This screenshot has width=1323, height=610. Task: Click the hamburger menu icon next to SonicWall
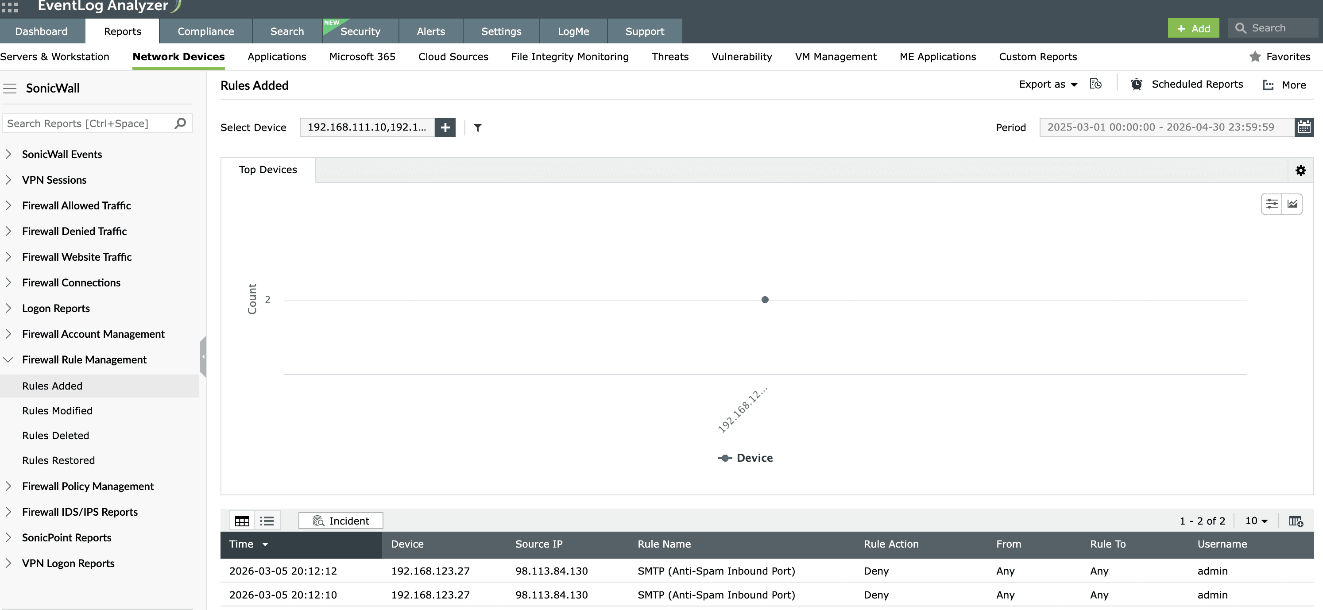coord(10,89)
